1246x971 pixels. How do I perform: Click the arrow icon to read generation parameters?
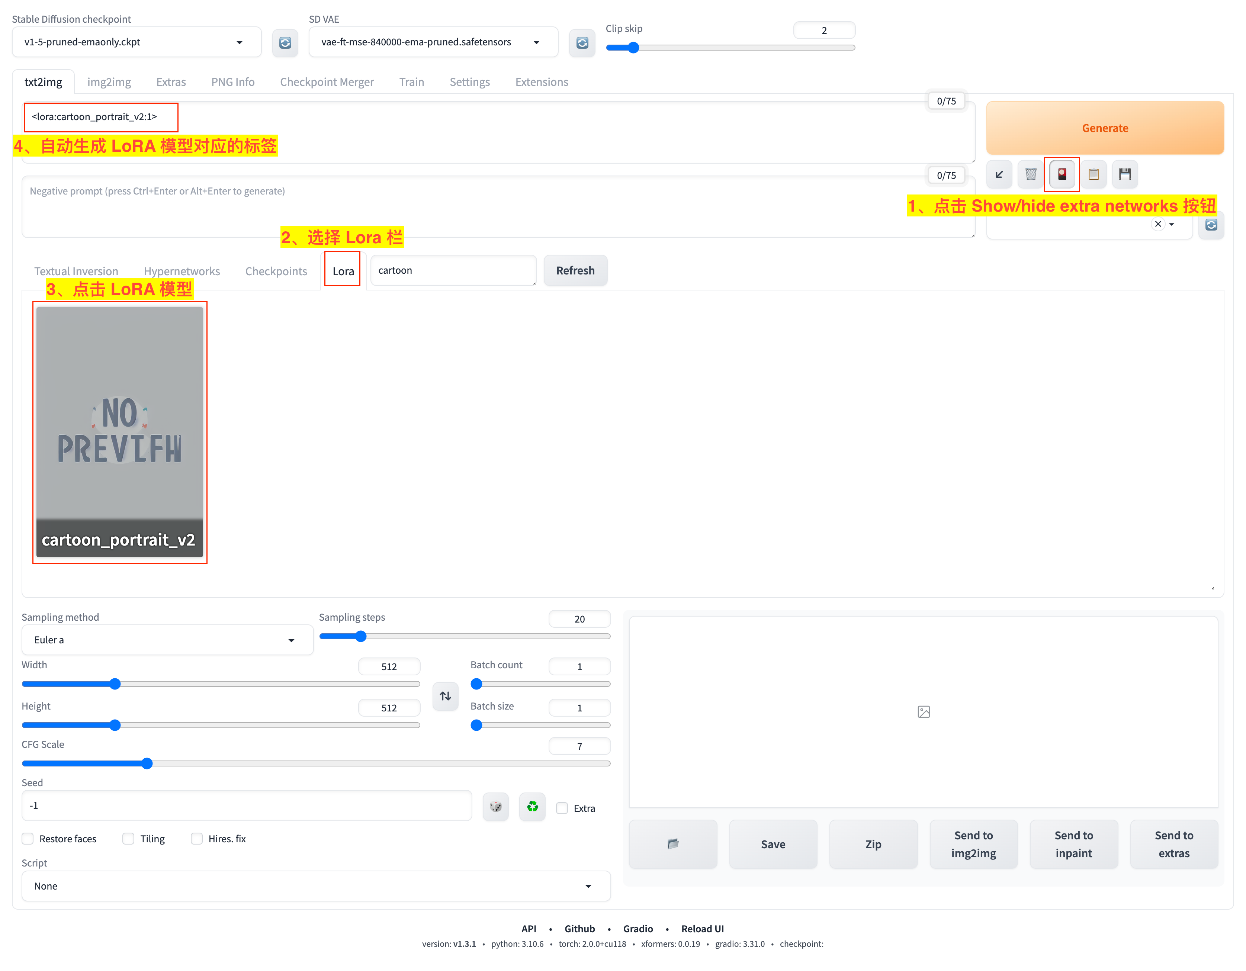pyautogui.click(x=999, y=174)
